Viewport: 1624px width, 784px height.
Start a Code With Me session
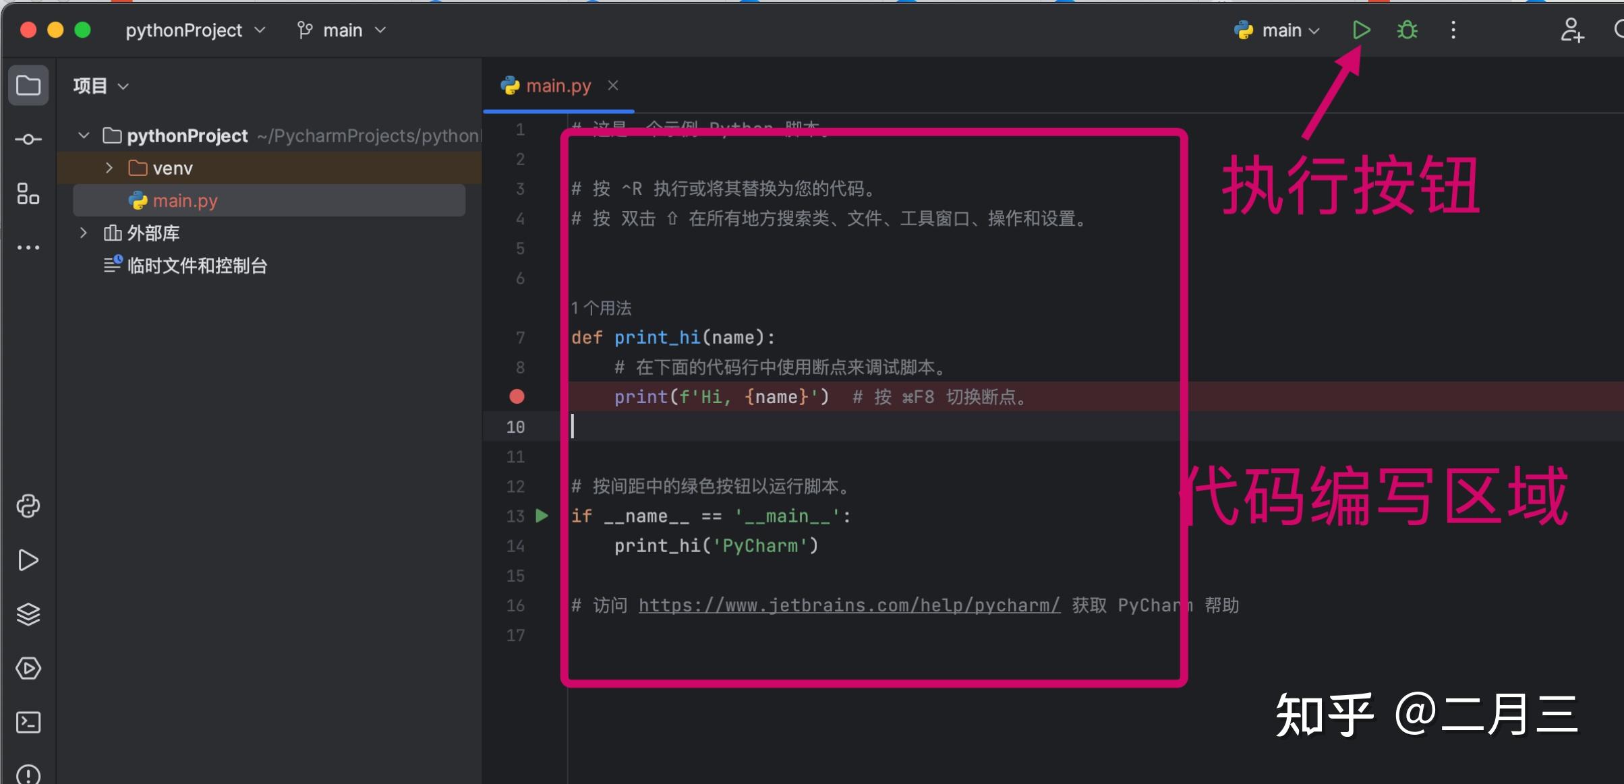[x=1571, y=30]
